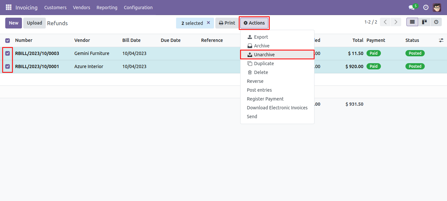Choose Delete from Actions menu
The width and height of the screenshot is (447, 201).
pyautogui.click(x=277, y=72)
